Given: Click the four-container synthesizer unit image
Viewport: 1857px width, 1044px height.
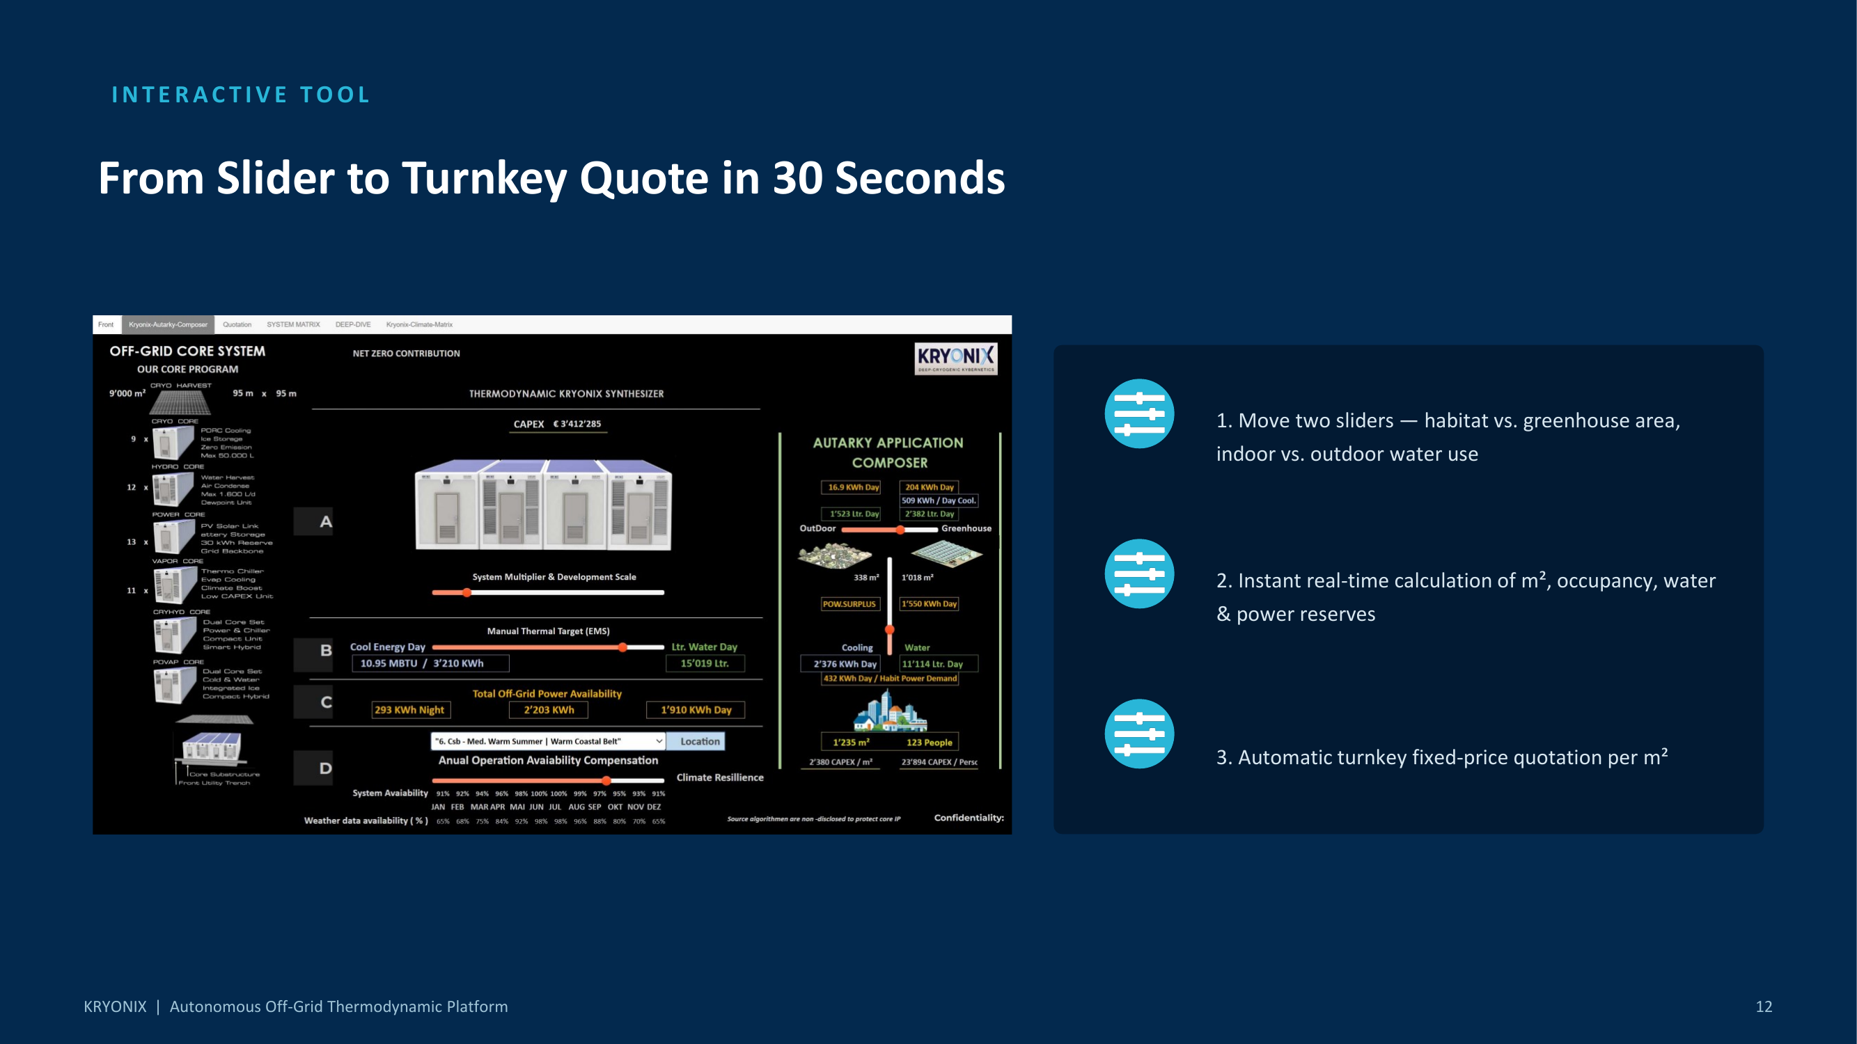Looking at the screenshot, I should pos(544,505).
